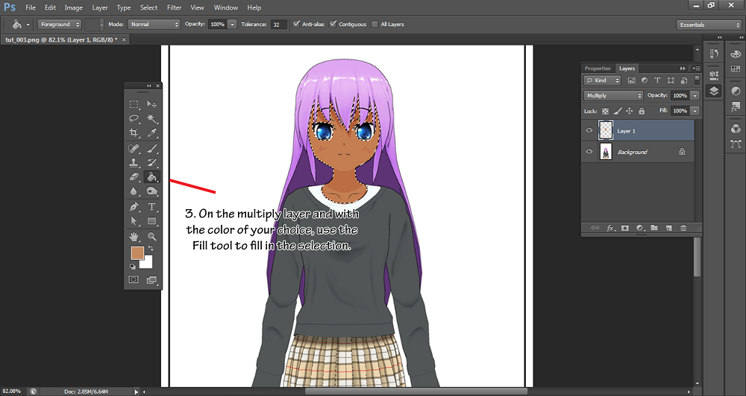Toggle the Contiguous checkbox
Screen dimensions: 746x396
coord(333,25)
